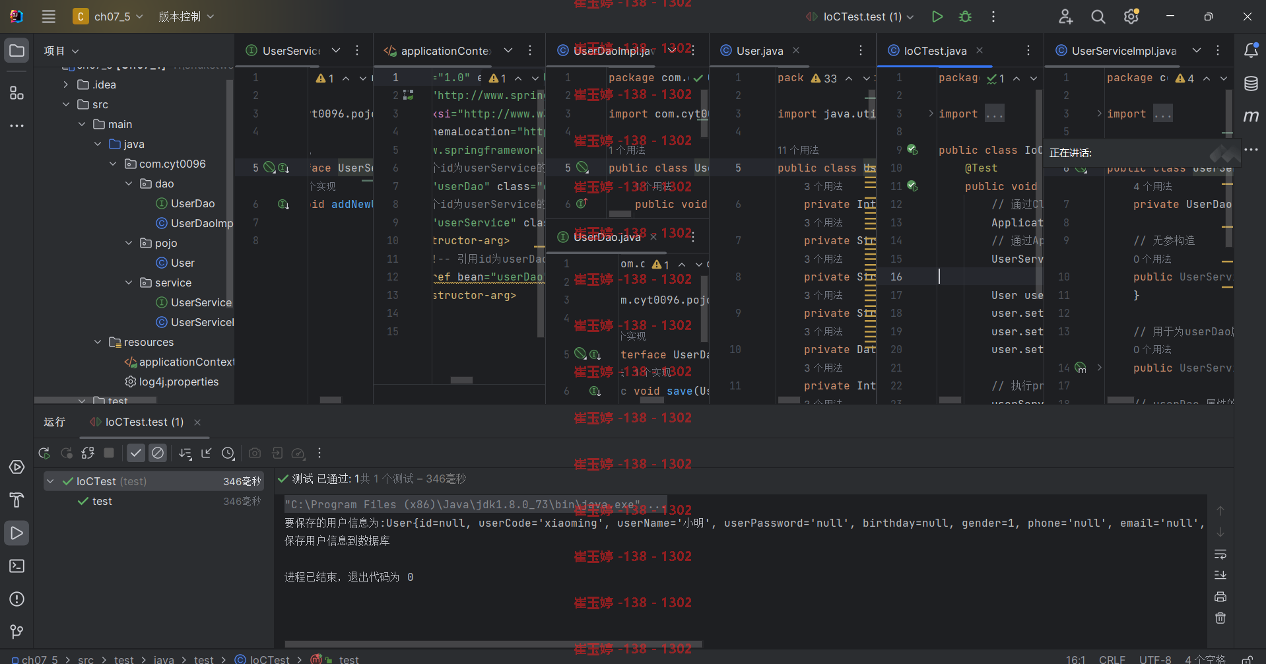Open the Structure tool window icon
Viewport: 1266px width, 664px height.
17,93
